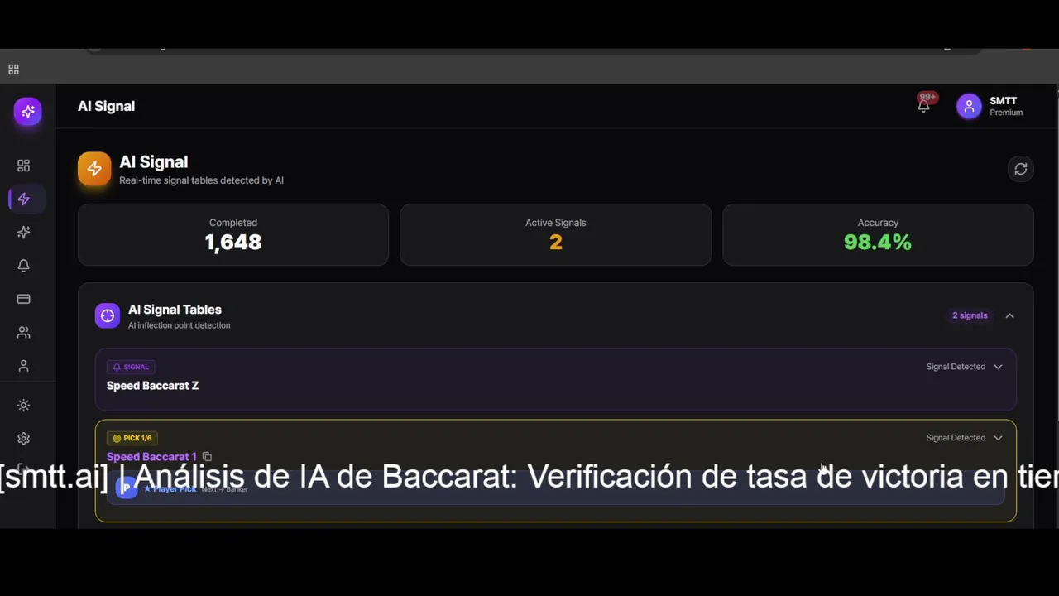Toggle the sun light/dark theme icon
The width and height of the screenshot is (1059, 596).
[23, 406]
